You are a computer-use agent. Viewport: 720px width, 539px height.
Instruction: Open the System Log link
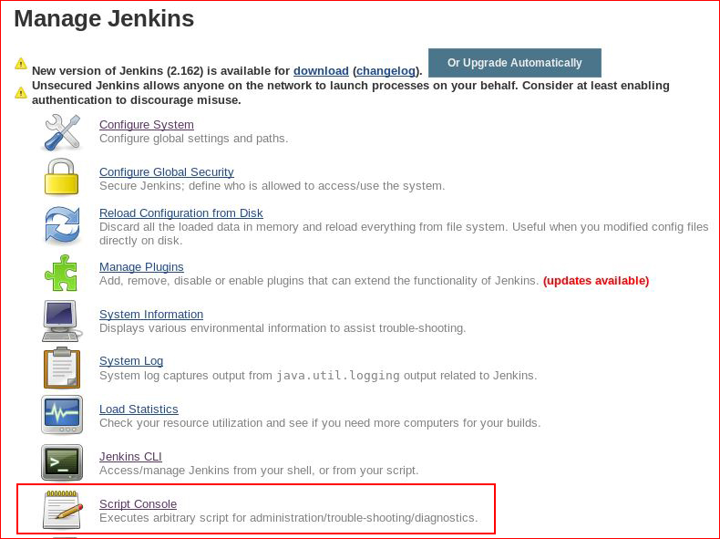131,361
